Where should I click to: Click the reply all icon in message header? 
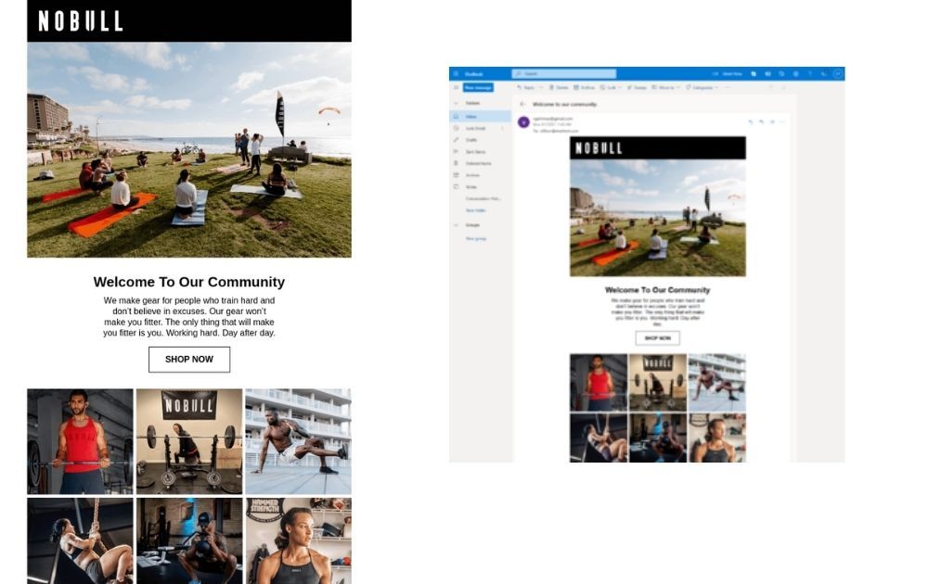tap(761, 121)
